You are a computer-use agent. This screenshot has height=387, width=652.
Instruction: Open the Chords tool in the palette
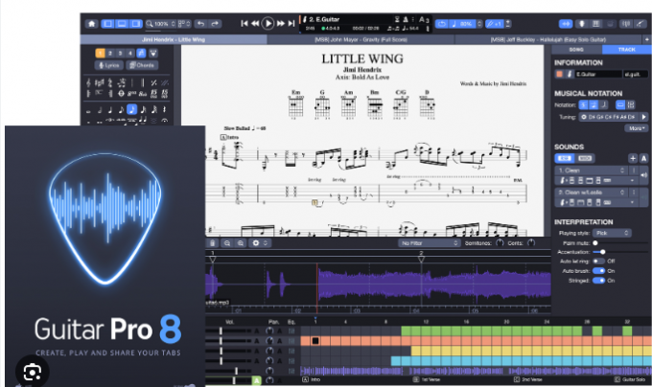pyautogui.click(x=143, y=65)
